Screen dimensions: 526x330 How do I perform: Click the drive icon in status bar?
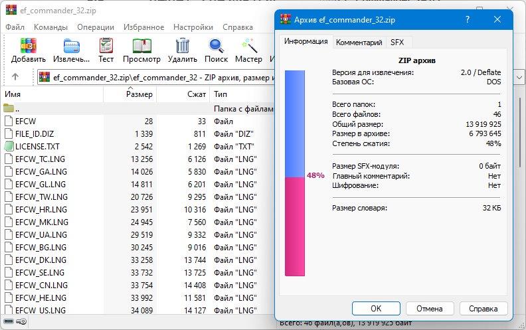(9, 321)
